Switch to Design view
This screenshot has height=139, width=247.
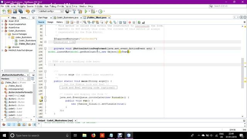50,22
